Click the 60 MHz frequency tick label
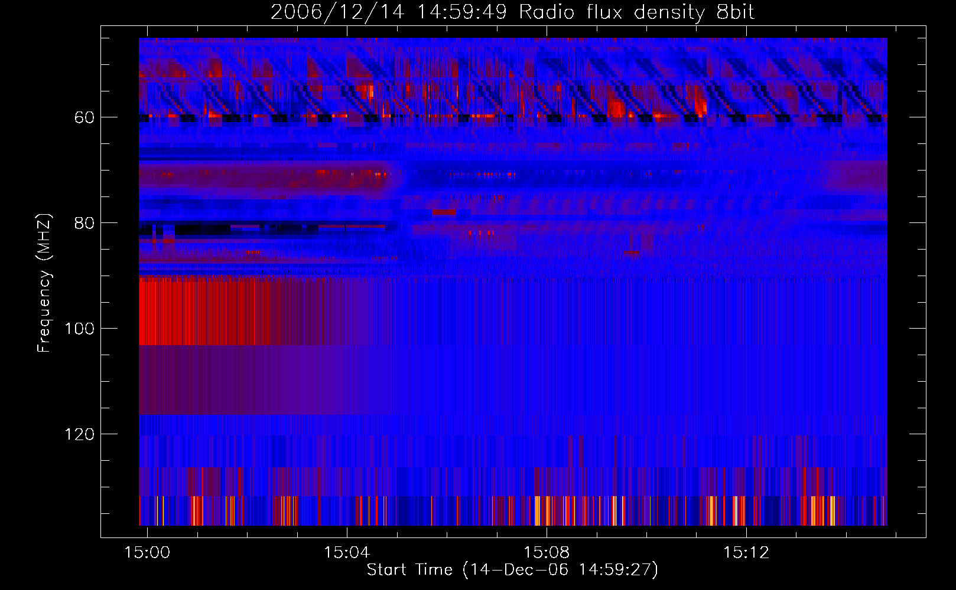This screenshot has width=956, height=590. 84,117
